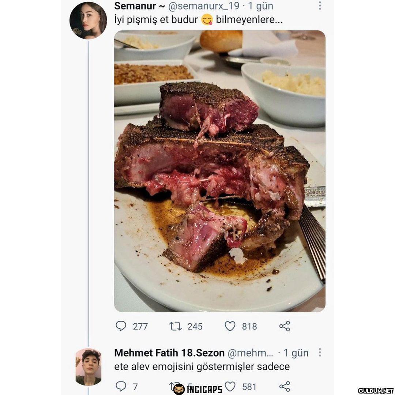Open more options on Mehmet Fatih's reply
The height and width of the screenshot is (395, 395).
pyautogui.click(x=320, y=353)
